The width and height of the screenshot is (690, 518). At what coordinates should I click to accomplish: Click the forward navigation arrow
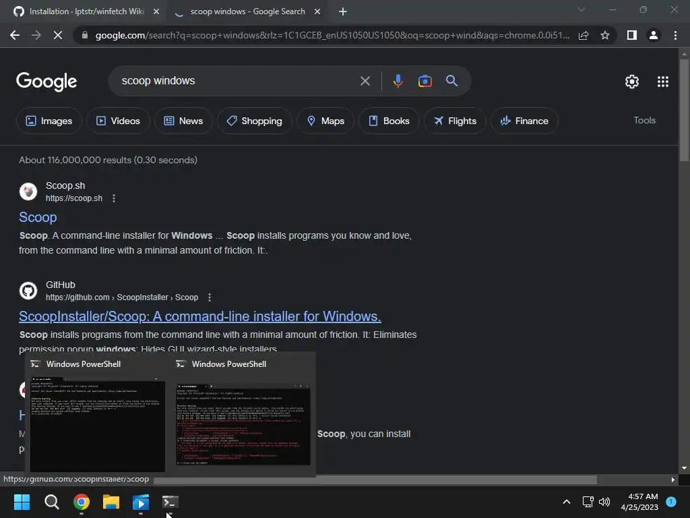36,35
